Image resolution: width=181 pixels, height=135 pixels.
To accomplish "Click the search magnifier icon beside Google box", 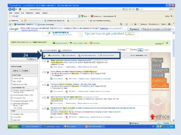I will 171,9.
